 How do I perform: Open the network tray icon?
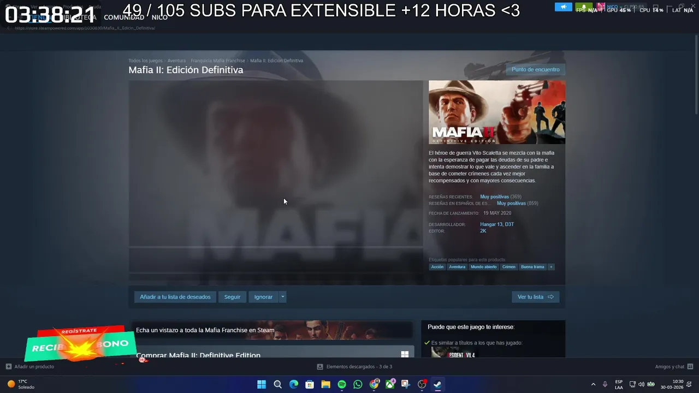[x=632, y=384]
